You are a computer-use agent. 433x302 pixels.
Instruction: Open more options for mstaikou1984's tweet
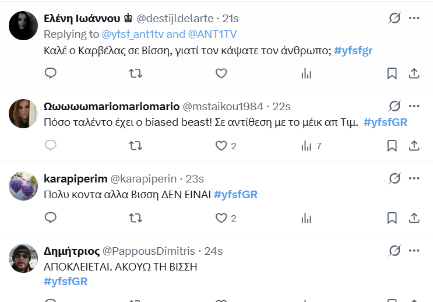[x=414, y=106]
